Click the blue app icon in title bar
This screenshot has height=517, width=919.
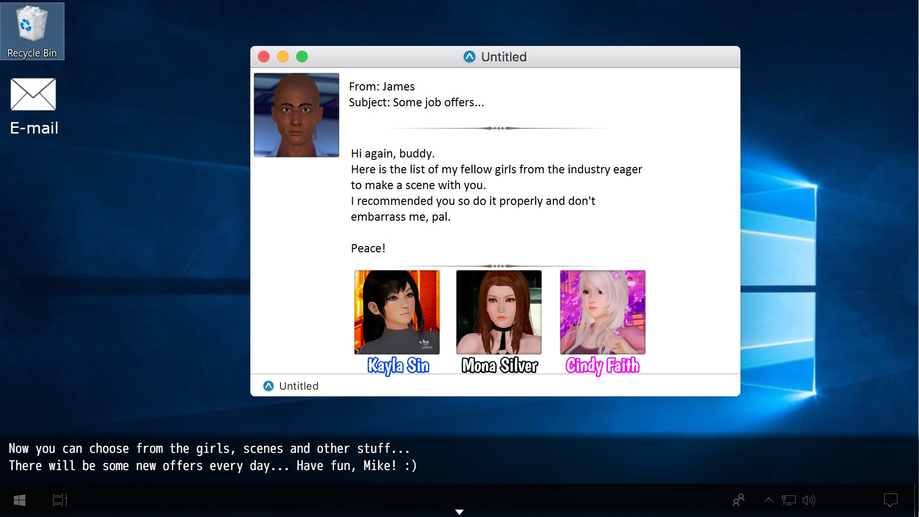click(470, 56)
